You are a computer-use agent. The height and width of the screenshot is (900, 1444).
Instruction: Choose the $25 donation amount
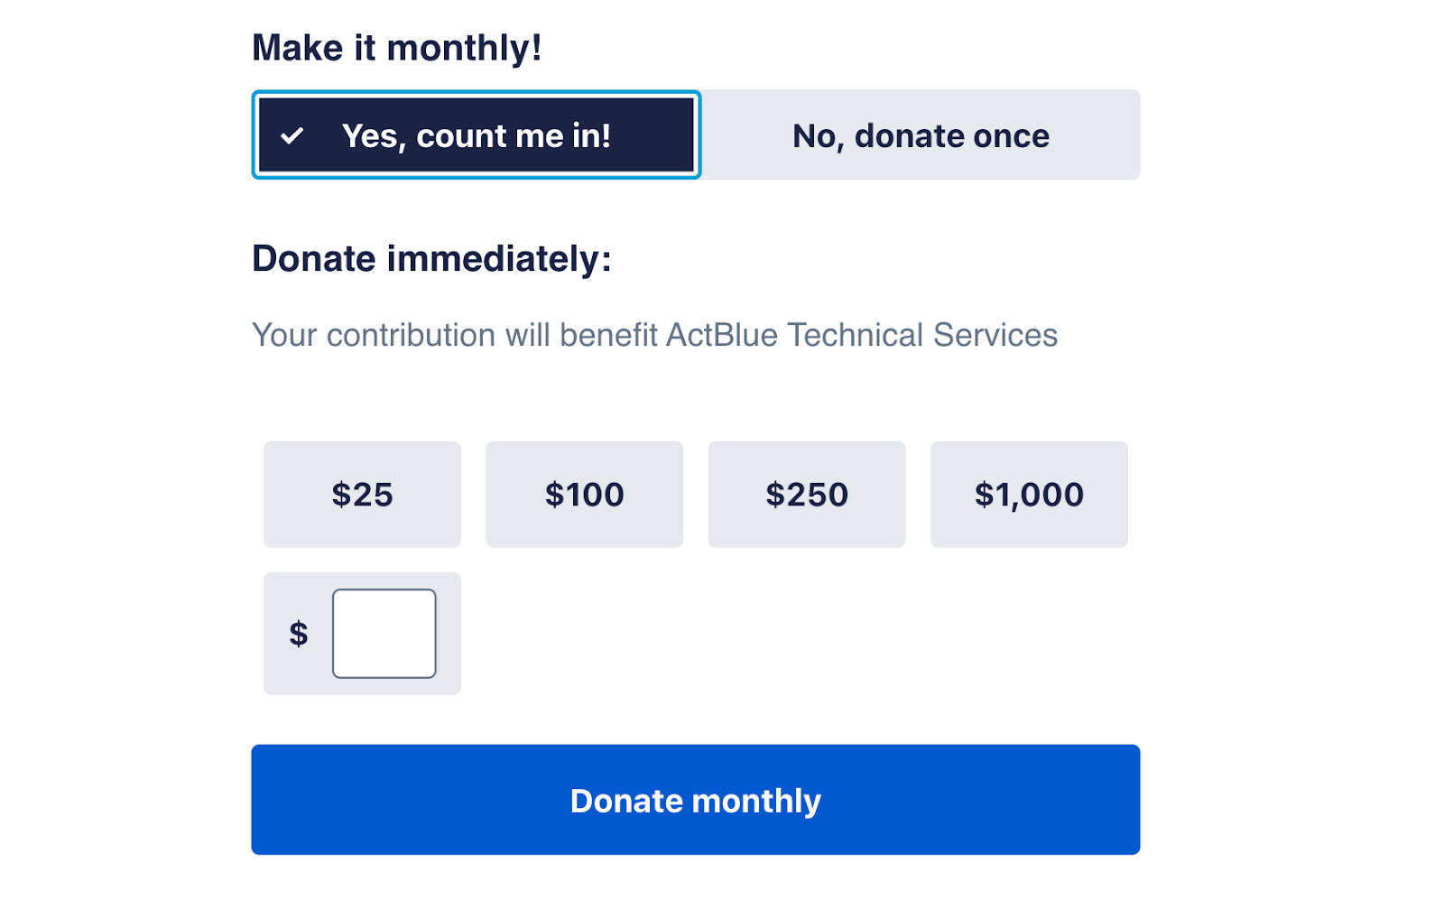(x=362, y=495)
